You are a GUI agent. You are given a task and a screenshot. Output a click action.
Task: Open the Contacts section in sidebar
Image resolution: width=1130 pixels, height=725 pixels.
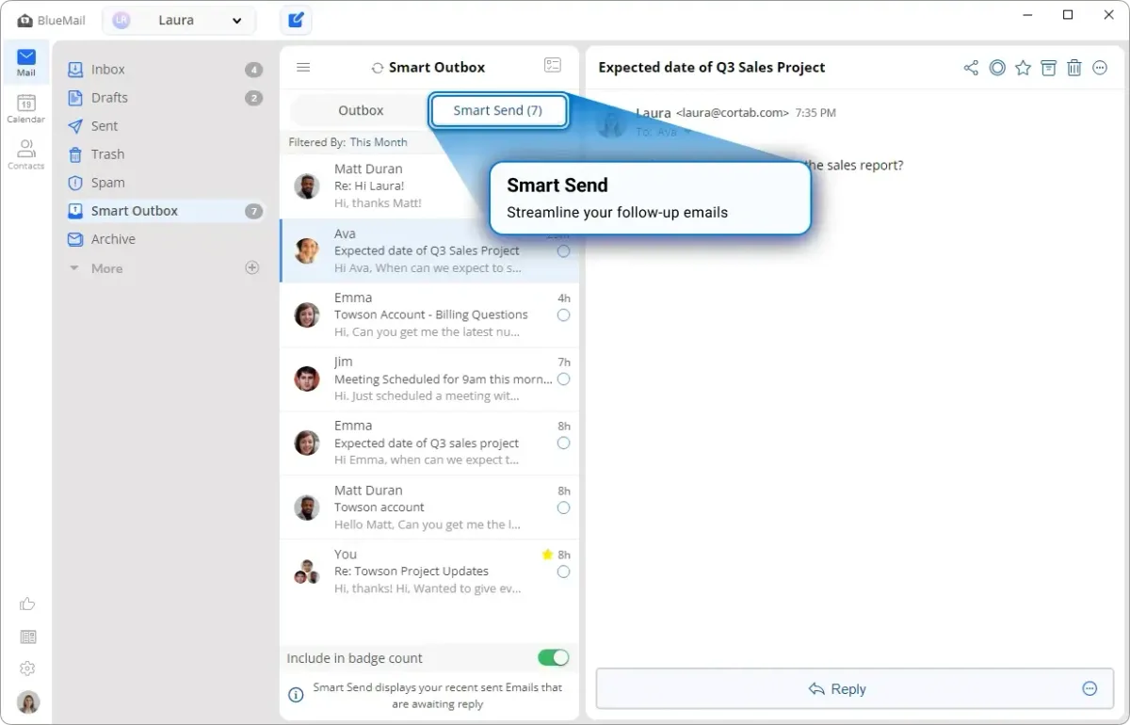point(25,154)
